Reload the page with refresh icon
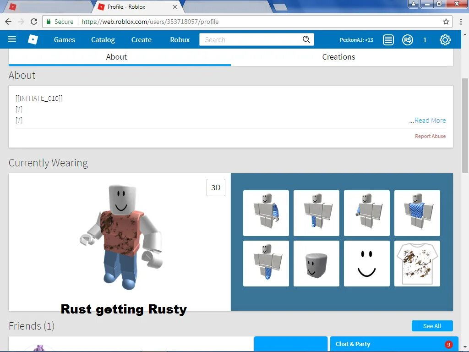This screenshot has width=469, height=352. point(34,22)
